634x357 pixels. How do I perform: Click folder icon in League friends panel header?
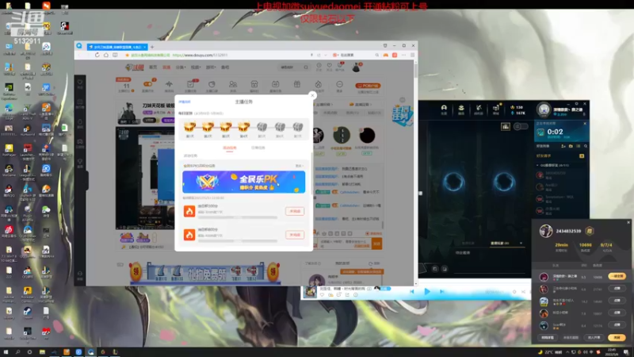571,146
